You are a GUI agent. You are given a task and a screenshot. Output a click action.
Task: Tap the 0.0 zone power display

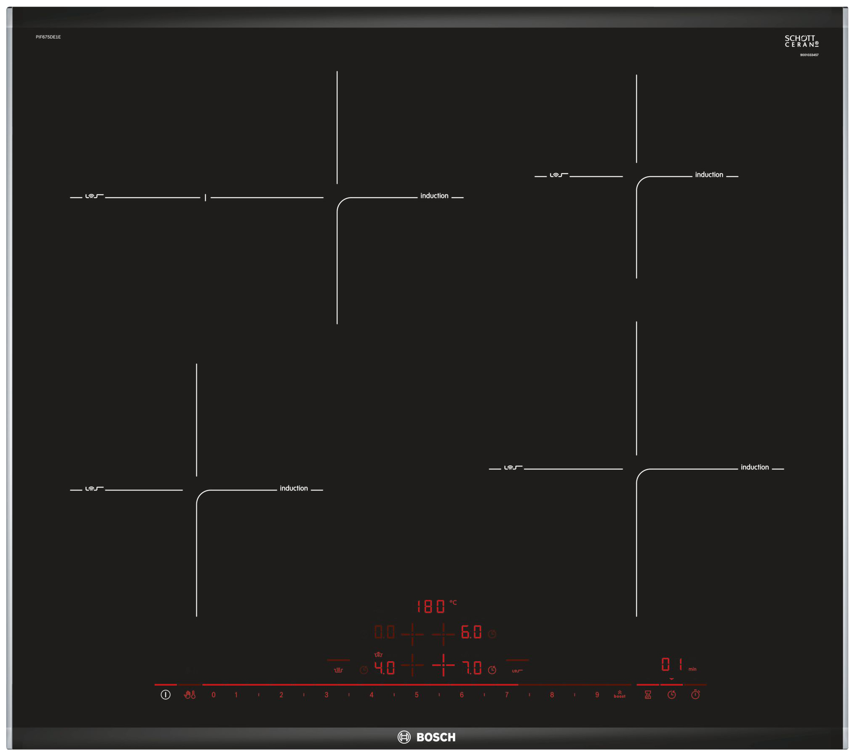tap(385, 632)
